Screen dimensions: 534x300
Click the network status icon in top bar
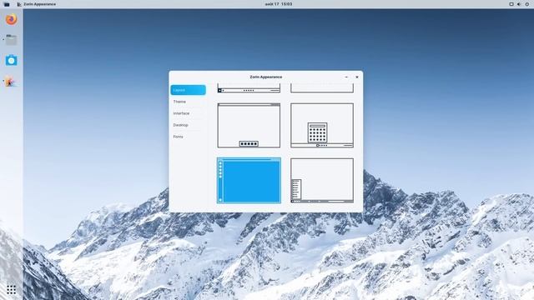pyautogui.click(x=511, y=4)
